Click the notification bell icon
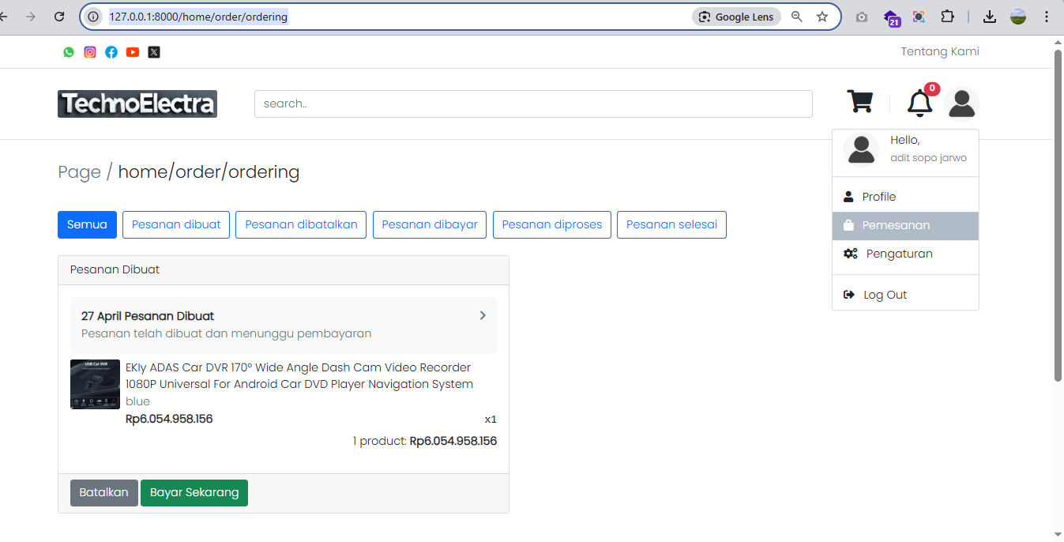The image size is (1064, 542). point(919,103)
